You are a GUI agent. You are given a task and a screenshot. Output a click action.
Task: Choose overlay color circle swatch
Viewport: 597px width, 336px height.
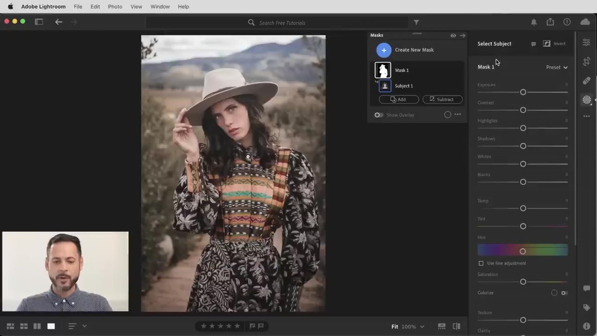(447, 115)
